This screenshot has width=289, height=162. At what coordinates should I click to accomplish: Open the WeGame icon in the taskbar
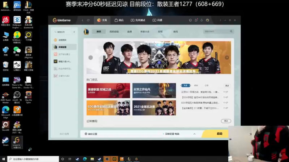point(137,159)
